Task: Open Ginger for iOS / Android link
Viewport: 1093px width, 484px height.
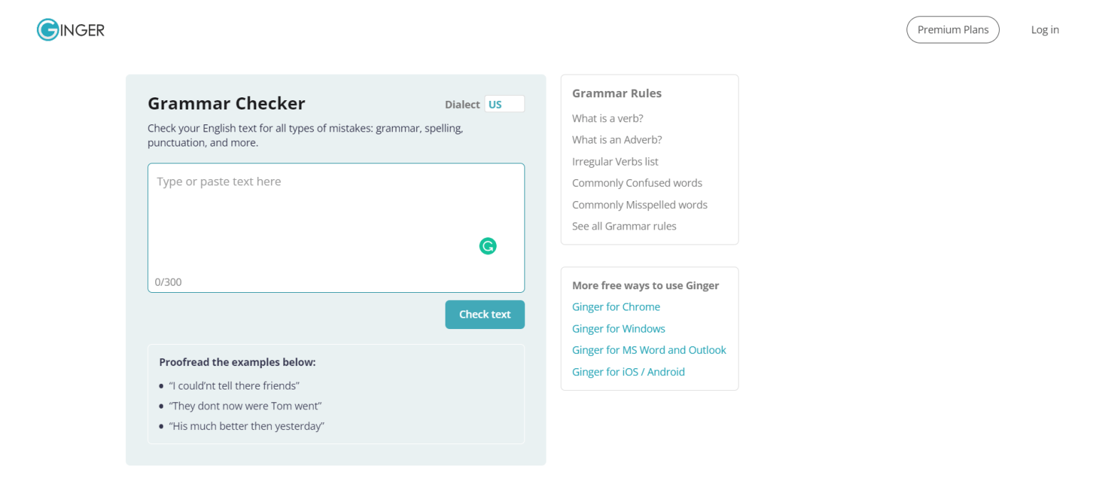Action: click(x=628, y=372)
